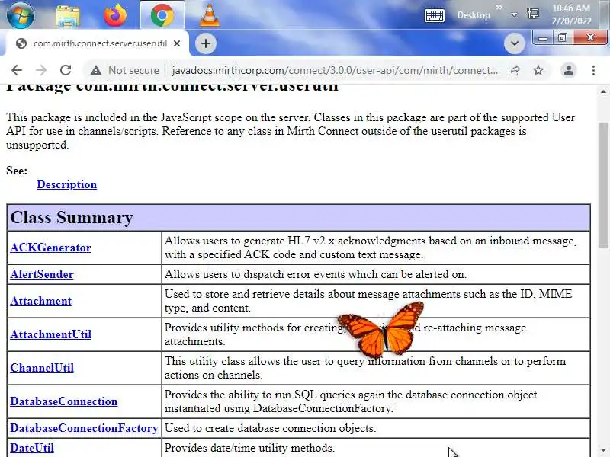The height and width of the screenshot is (457, 610).
Task: Open a new Chrome tab
Action: (x=206, y=43)
